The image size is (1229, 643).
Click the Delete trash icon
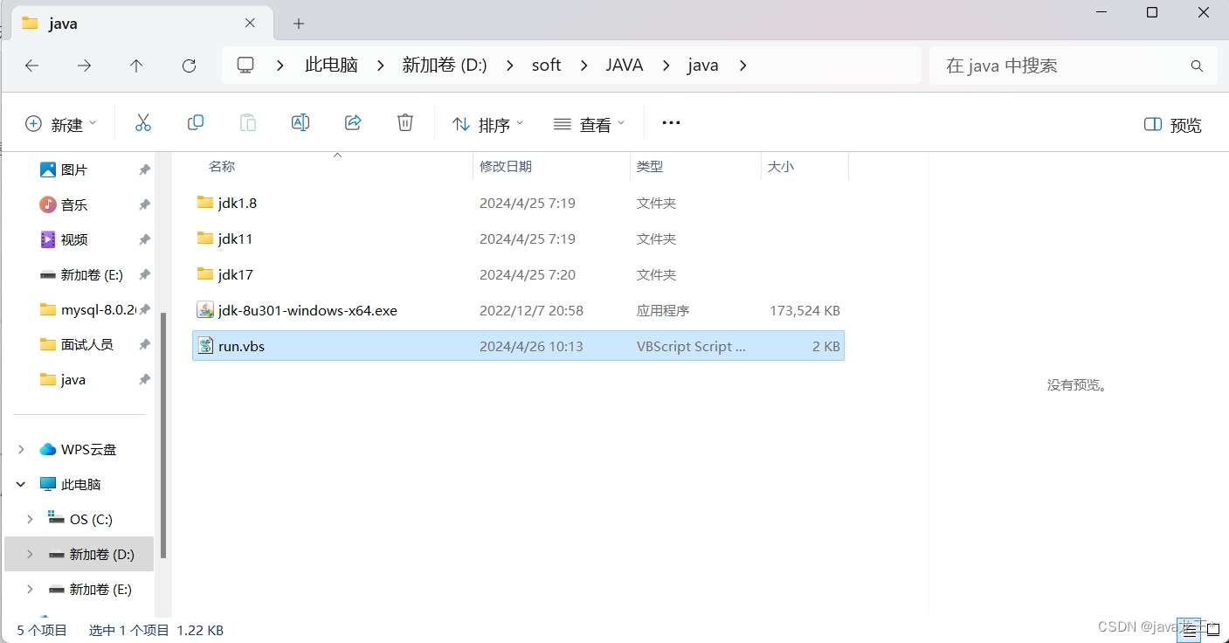tap(405, 123)
